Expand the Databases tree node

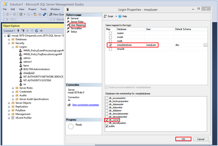tap(9, 39)
